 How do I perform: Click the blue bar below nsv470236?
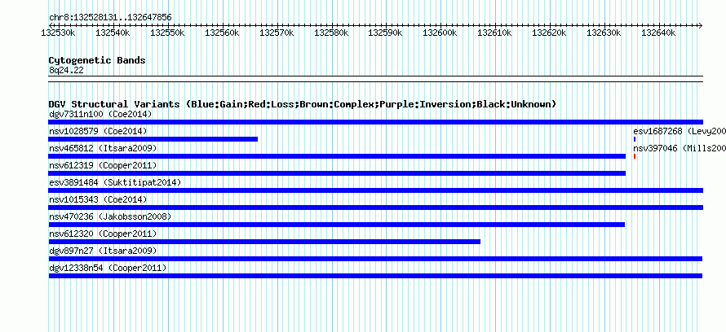point(337,225)
